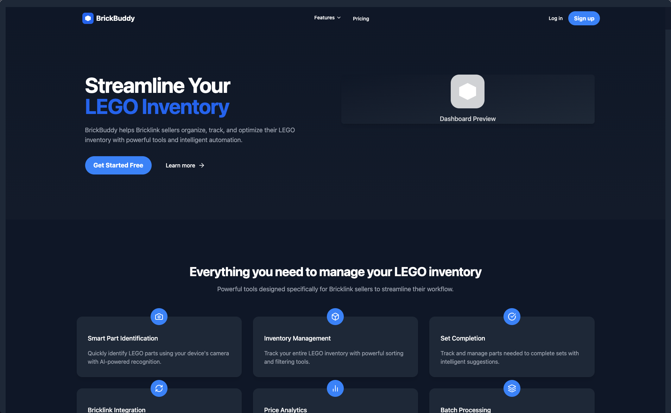Click the Sign up button
Viewport: 671px width, 413px height.
coord(584,18)
